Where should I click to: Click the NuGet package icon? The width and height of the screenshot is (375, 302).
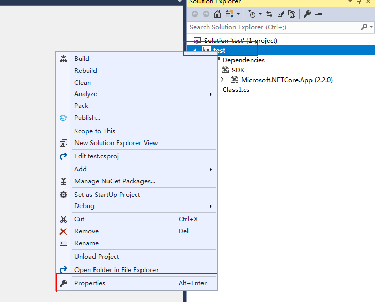(64, 181)
